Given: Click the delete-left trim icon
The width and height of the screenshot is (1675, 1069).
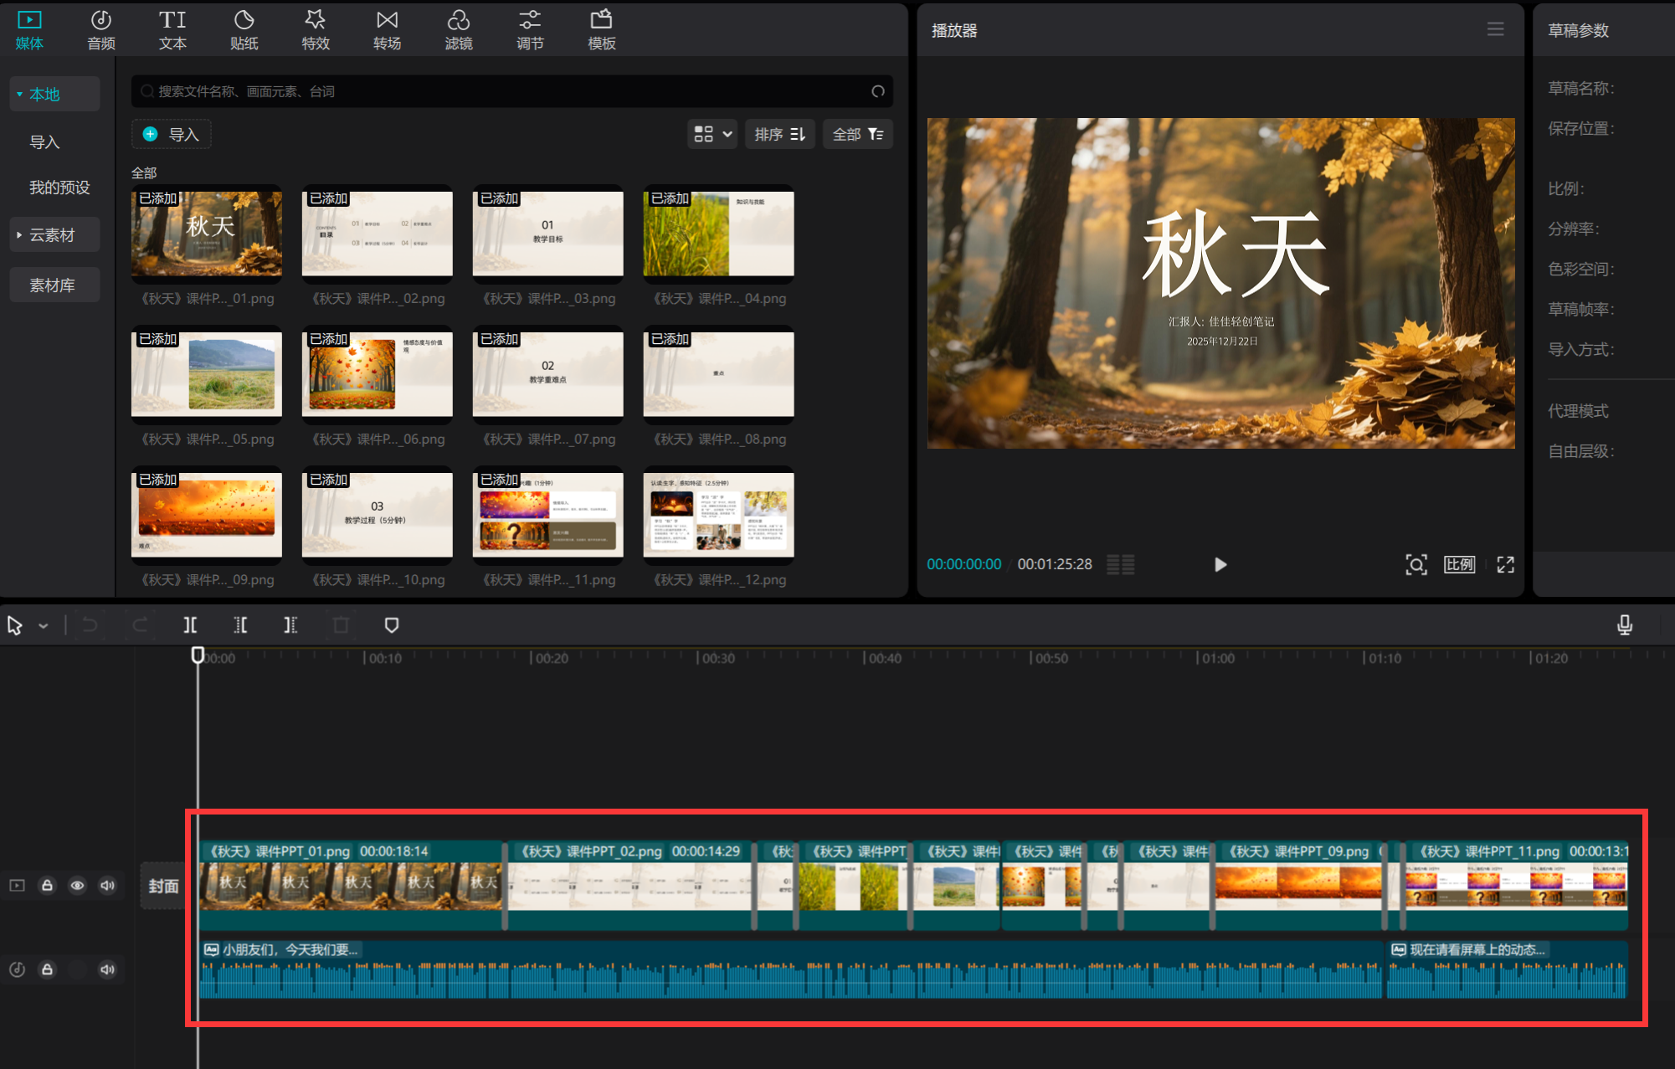Looking at the screenshot, I should tap(240, 625).
